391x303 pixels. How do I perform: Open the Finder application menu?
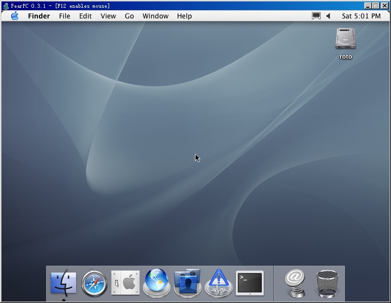coord(39,16)
